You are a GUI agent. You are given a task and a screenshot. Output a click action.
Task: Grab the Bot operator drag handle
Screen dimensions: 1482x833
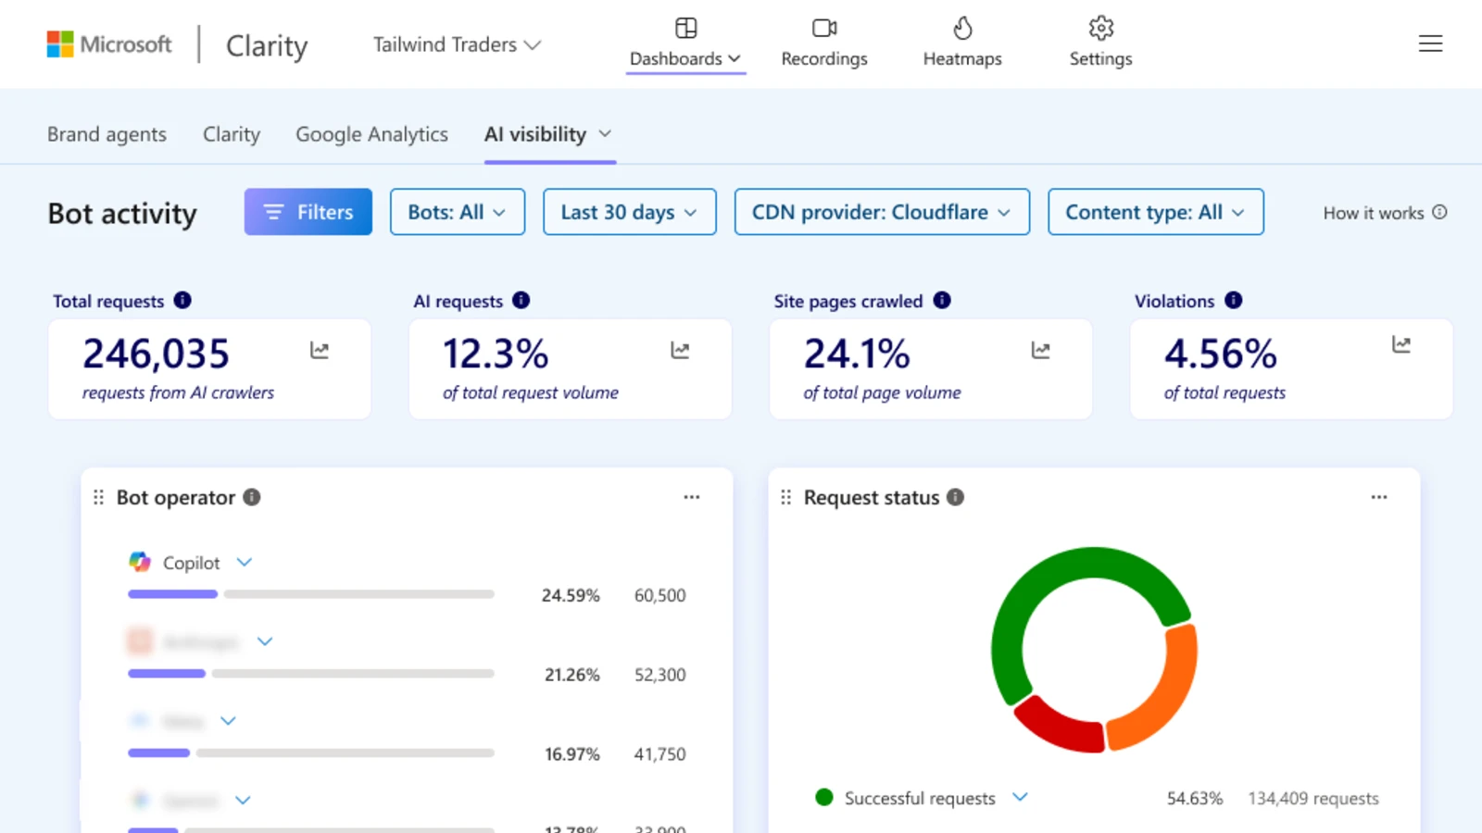pos(99,497)
